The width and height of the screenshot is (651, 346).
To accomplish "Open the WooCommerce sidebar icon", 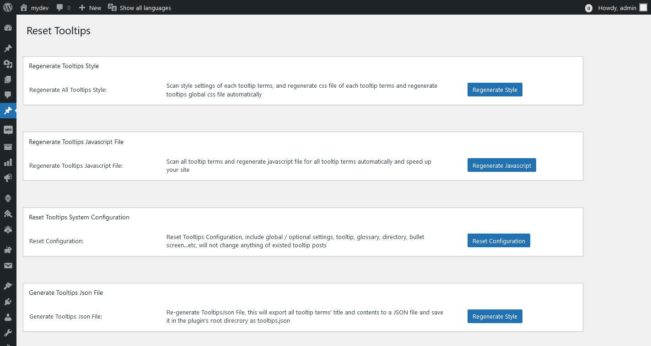I will (x=8, y=130).
